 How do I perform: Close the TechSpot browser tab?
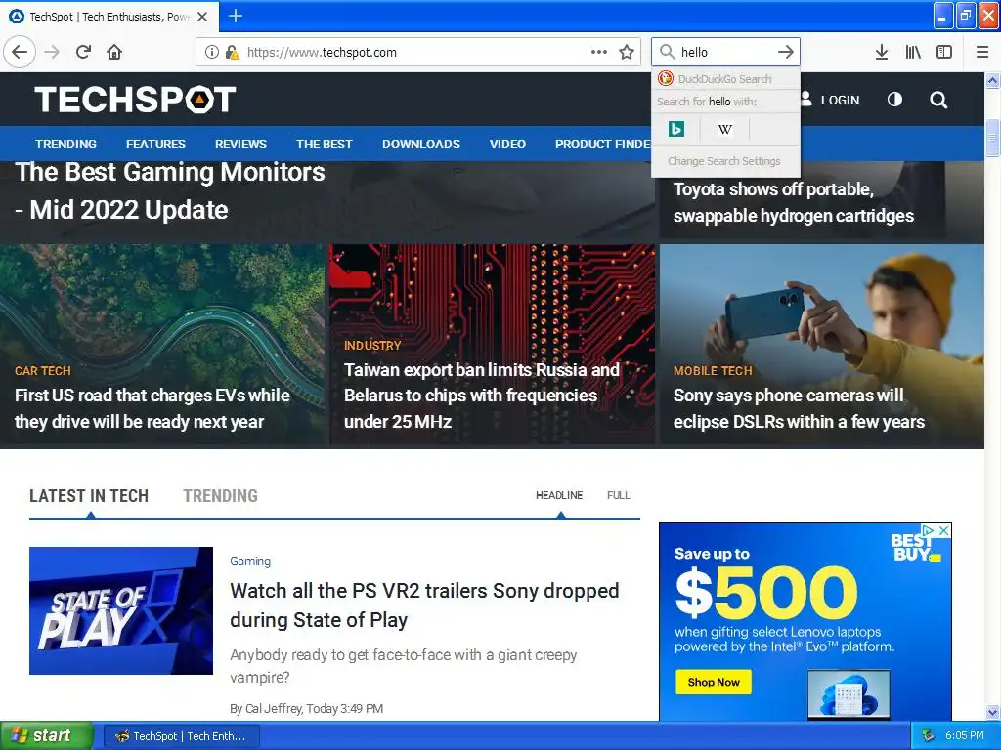pos(202,17)
